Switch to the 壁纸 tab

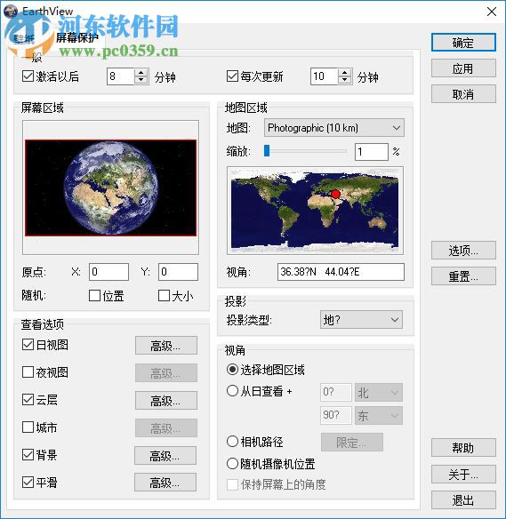(x=24, y=39)
